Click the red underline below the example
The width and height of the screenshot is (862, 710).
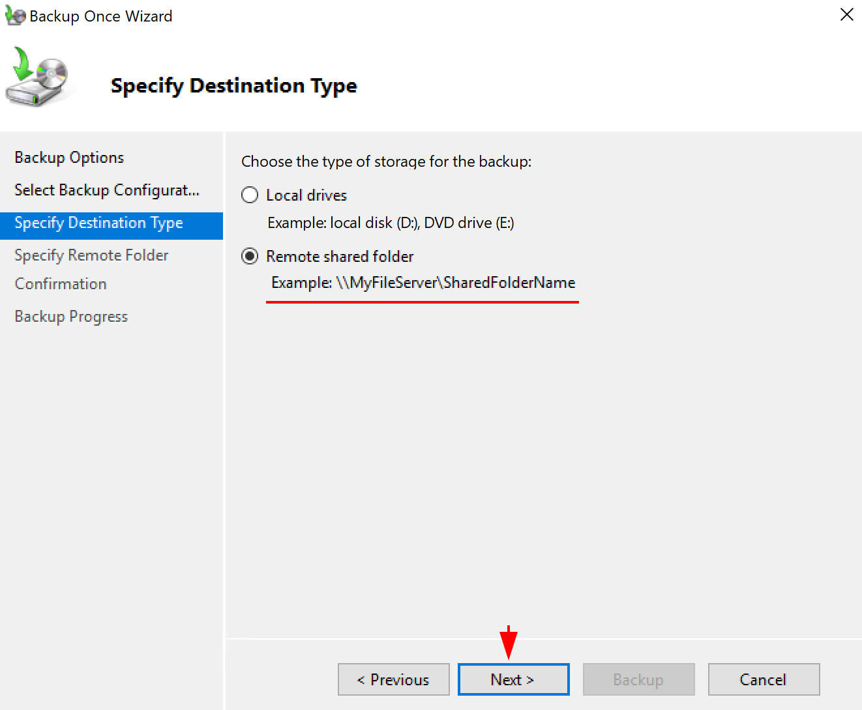click(x=423, y=301)
